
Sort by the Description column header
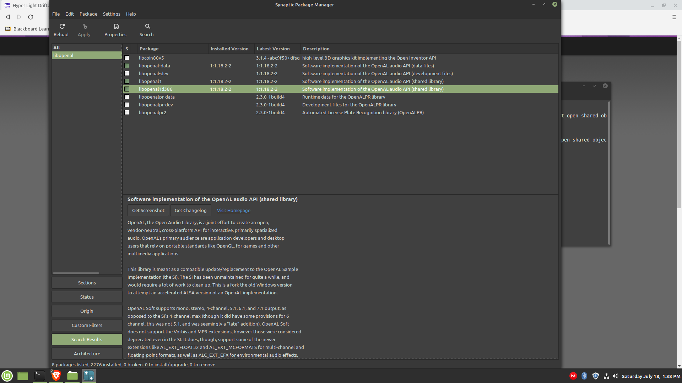coord(429,49)
